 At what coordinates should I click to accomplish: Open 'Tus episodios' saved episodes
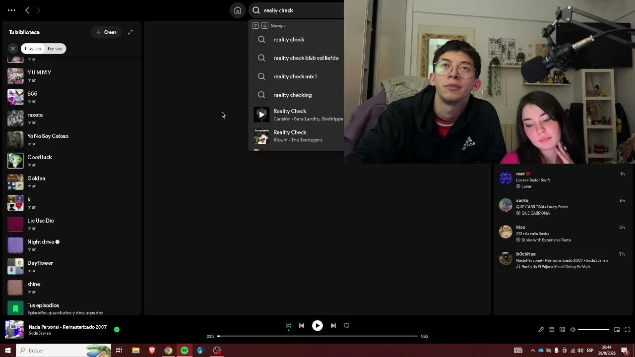coord(72,308)
